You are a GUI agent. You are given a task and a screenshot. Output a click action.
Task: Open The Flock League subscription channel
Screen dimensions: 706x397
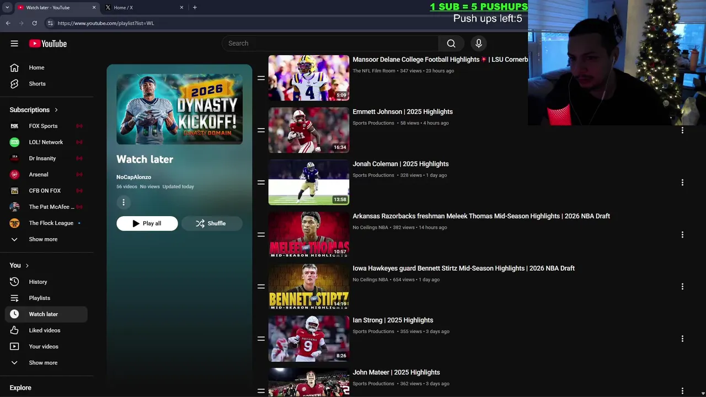click(50, 223)
